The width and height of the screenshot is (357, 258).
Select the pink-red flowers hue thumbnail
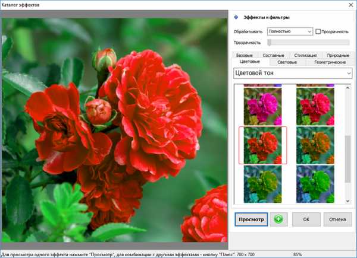[x=315, y=106]
